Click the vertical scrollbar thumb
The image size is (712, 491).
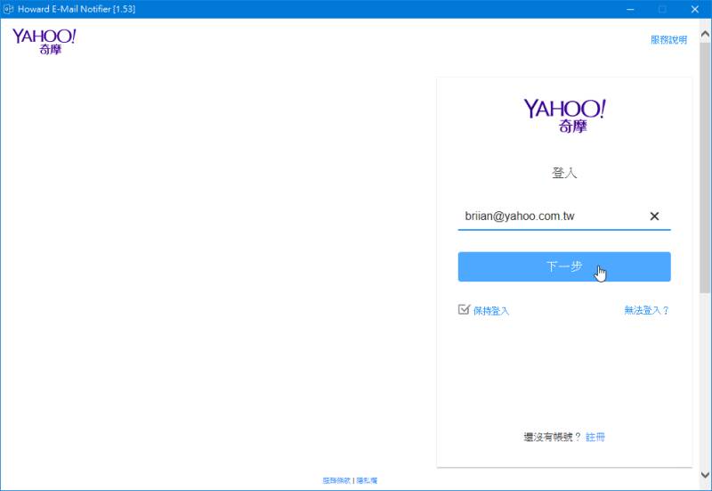(705, 168)
